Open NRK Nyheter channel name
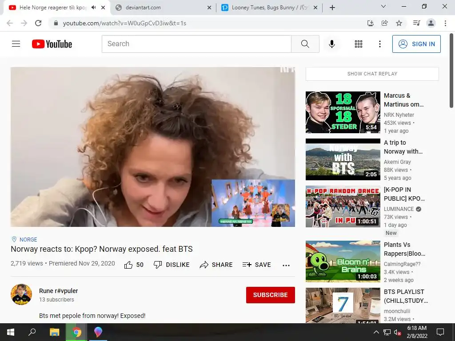 399,115
